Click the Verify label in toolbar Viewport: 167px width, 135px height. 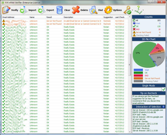[x=15, y=10]
